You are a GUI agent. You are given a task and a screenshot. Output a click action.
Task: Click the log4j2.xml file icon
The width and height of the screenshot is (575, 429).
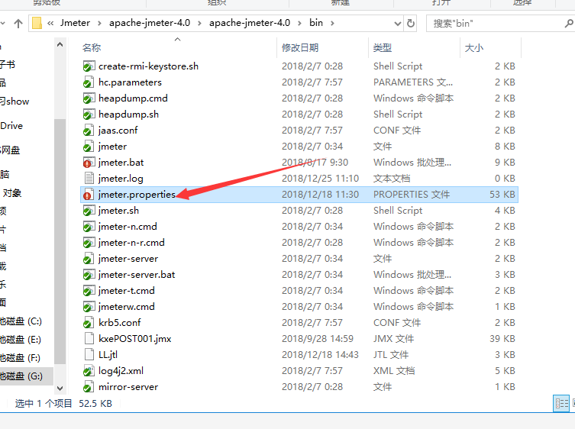point(89,371)
